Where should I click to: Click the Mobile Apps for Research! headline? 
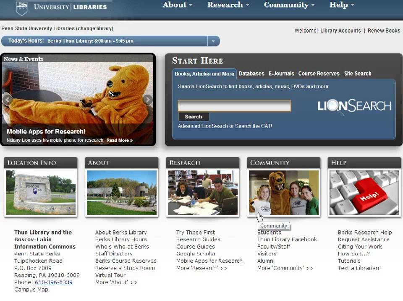tap(46, 132)
